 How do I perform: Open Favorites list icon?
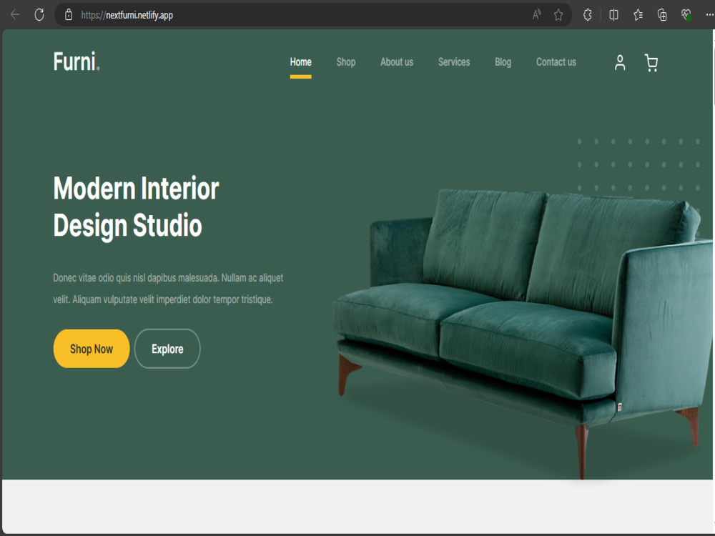(x=638, y=15)
